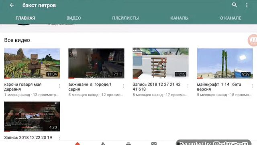Viewport: 257px width, 145px height.
Task: Click '5 месяцев назад · 12 просмо…' text
Action: tap(96, 95)
